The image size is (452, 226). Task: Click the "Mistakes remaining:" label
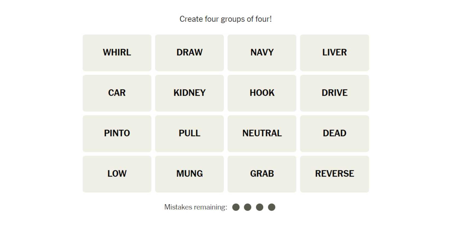(x=196, y=207)
